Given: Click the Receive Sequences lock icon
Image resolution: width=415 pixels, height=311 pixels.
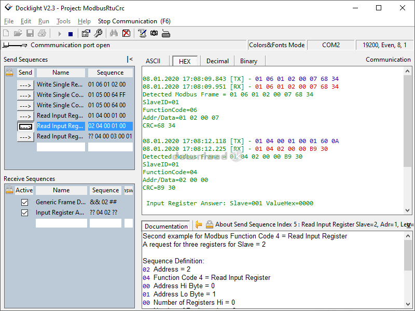Looking at the screenshot, I should (9, 190).
